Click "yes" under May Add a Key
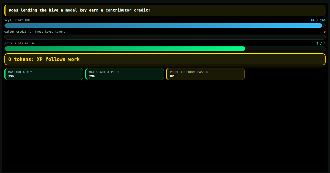Screen dimensions: 330x173 [11, 76]
